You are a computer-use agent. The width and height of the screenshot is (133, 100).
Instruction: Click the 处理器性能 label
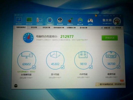pos(26,75)
